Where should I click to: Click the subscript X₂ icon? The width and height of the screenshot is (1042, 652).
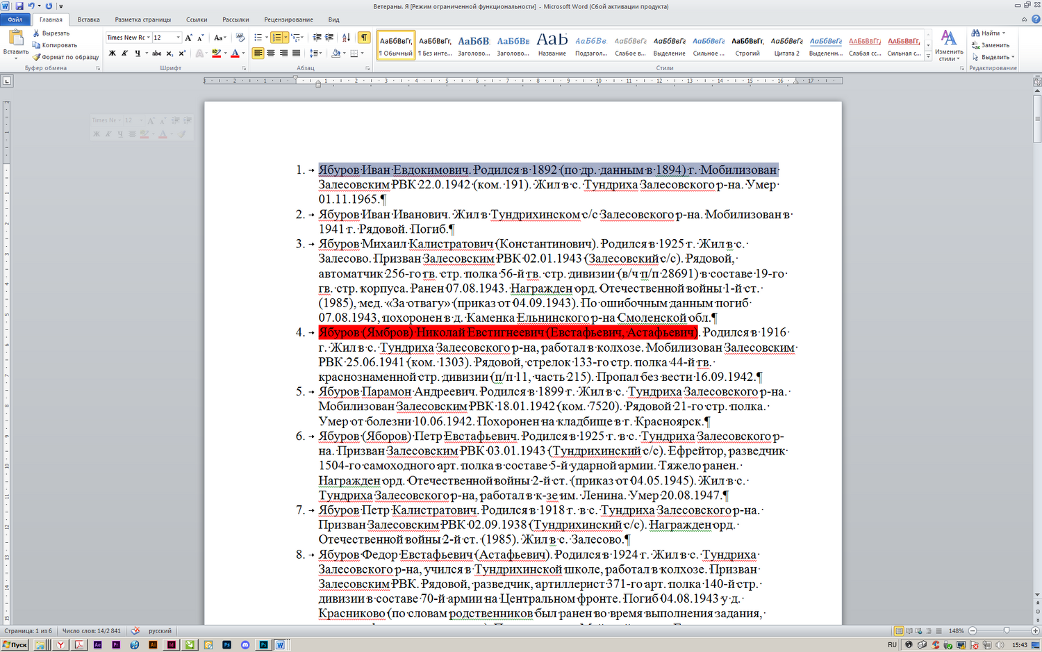[169, 54]
